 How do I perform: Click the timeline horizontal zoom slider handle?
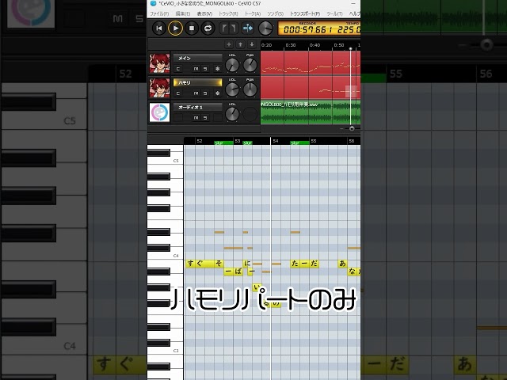pyautogui.click(x=352, y=128)
